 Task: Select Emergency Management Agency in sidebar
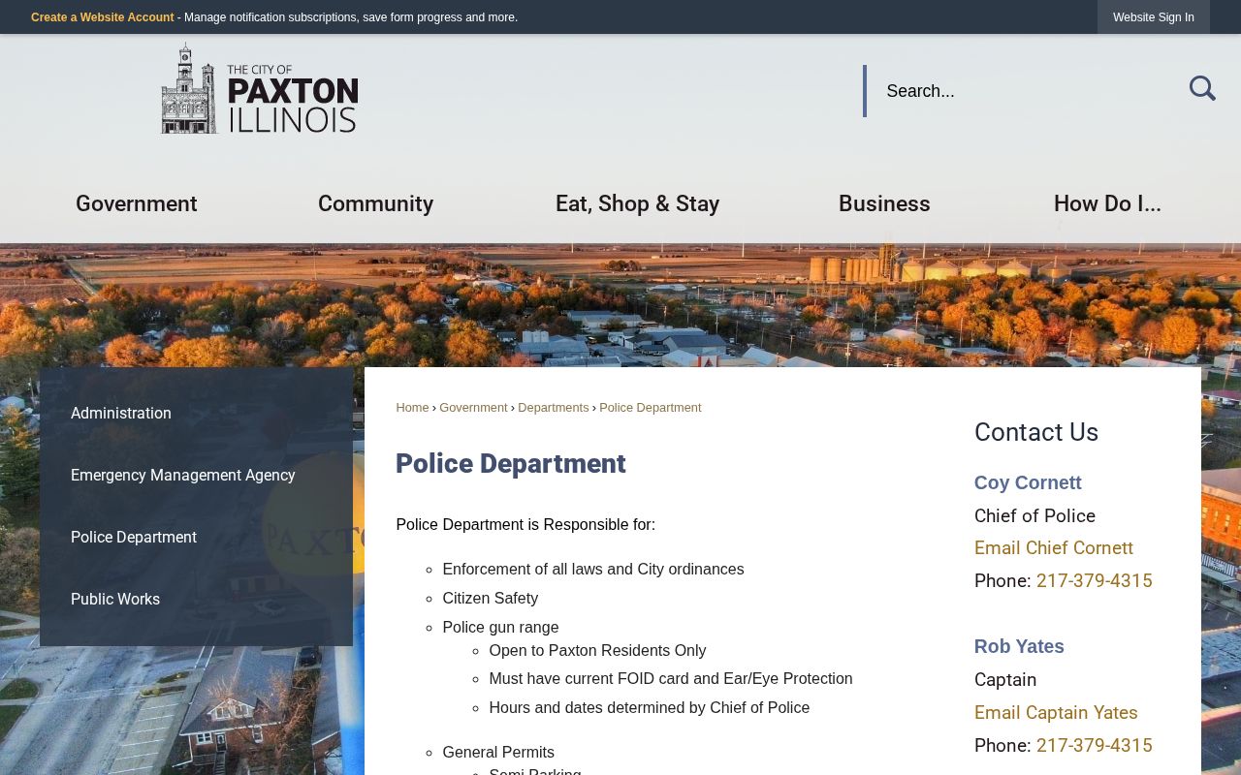tap(196, 476)
